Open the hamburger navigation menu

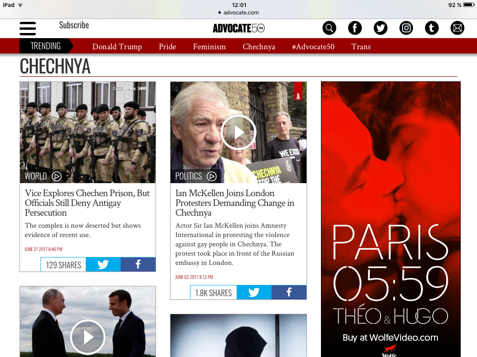(27, 28)
